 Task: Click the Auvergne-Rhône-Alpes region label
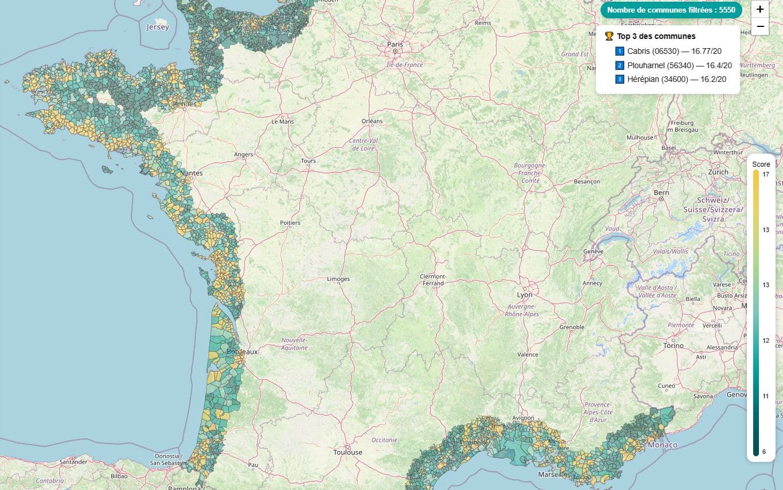click(522, 310)
